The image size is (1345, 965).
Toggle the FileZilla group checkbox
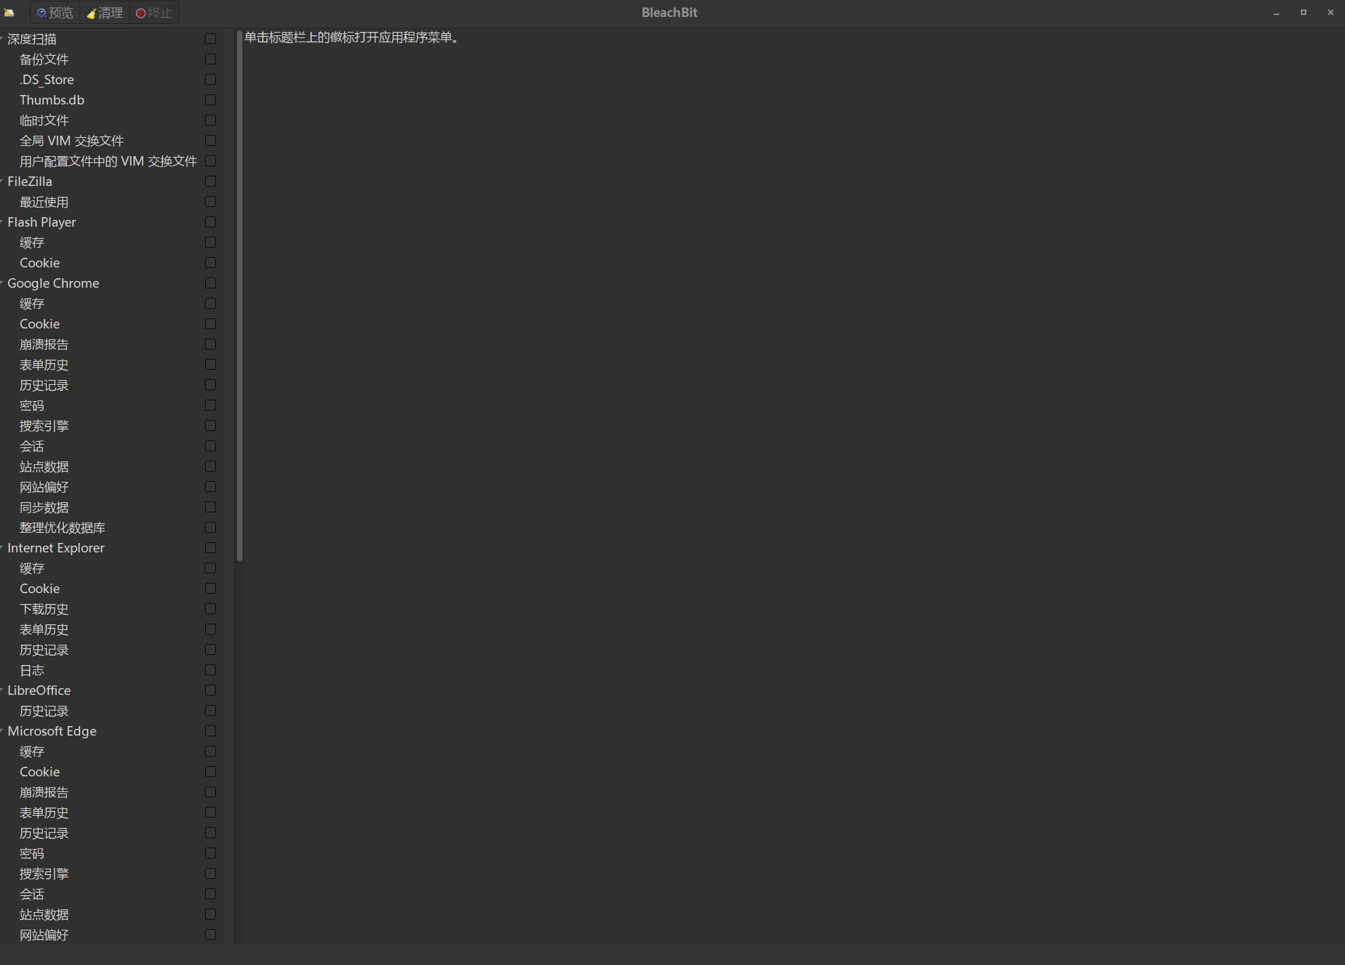tap(210, 182)
